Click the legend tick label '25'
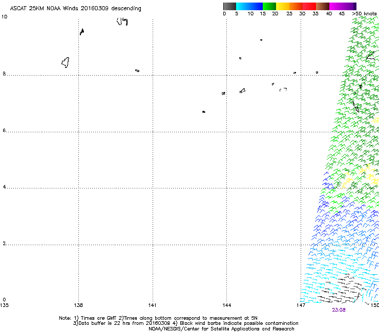 pyautogui.click(x=289, y=14)
